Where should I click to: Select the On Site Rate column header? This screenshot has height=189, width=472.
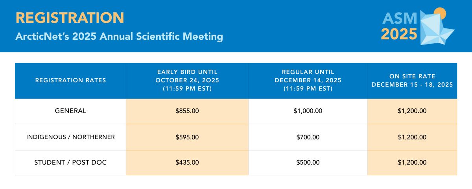412,80
